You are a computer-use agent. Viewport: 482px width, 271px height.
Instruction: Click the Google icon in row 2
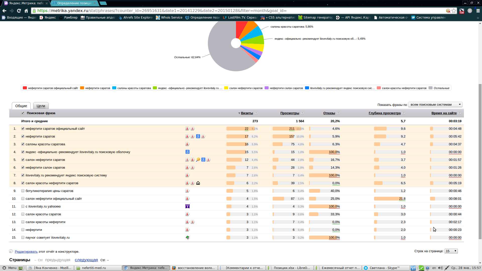click(198, 136)
